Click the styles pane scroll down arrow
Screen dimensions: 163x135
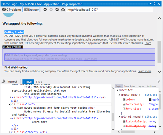tap(160, 126)
